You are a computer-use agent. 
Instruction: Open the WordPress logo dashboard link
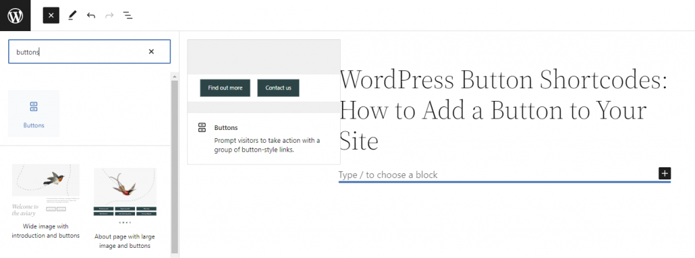15,16
